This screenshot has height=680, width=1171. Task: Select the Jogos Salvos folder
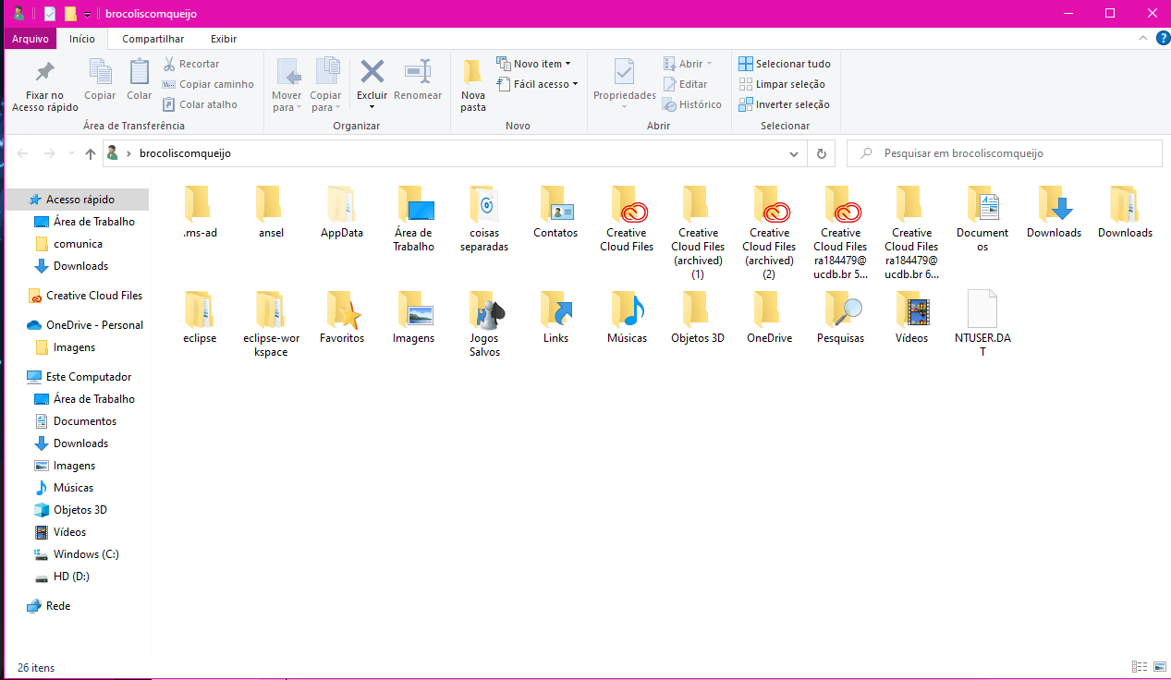click(x=484, y=324)
